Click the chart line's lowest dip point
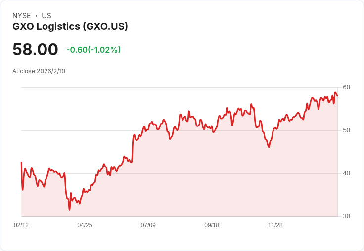 click(69, 210)
